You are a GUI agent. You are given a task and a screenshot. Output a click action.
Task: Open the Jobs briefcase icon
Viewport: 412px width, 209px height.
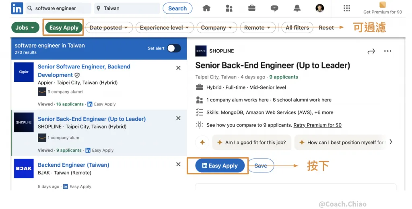[252, 8]
